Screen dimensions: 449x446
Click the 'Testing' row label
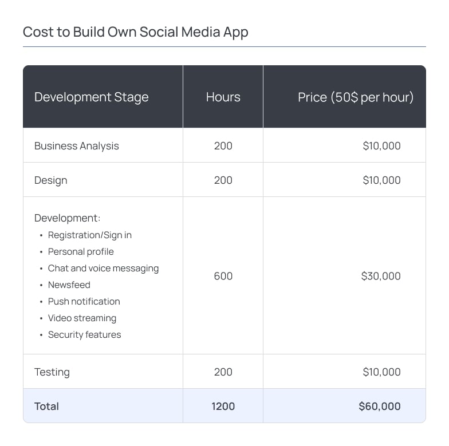tap(52, 372)
